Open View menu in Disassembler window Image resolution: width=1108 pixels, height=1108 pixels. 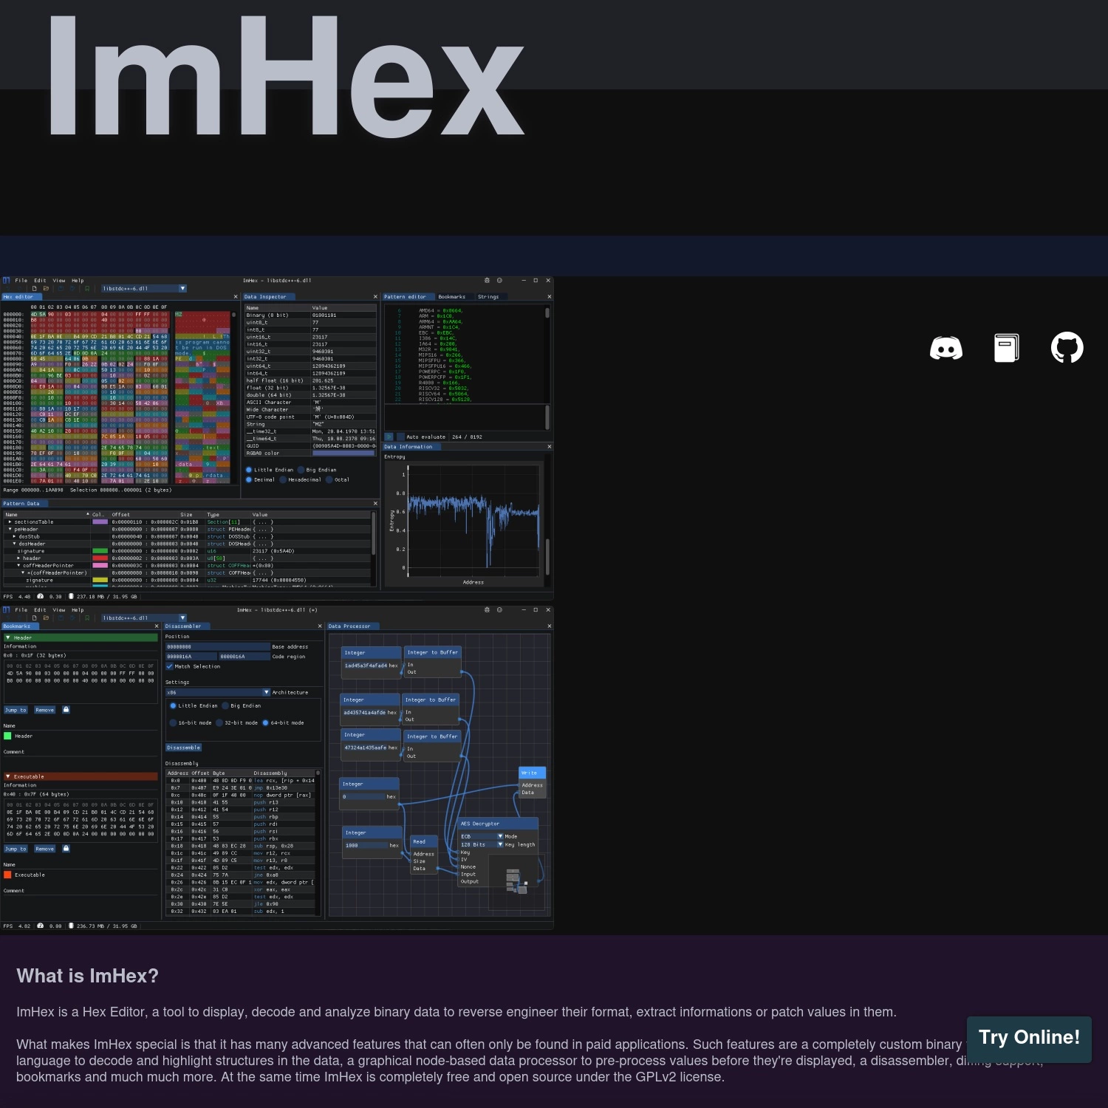tap(59, 610)
